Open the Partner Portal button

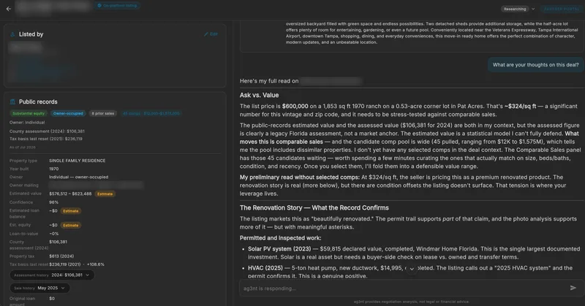(x=562, y=9)
